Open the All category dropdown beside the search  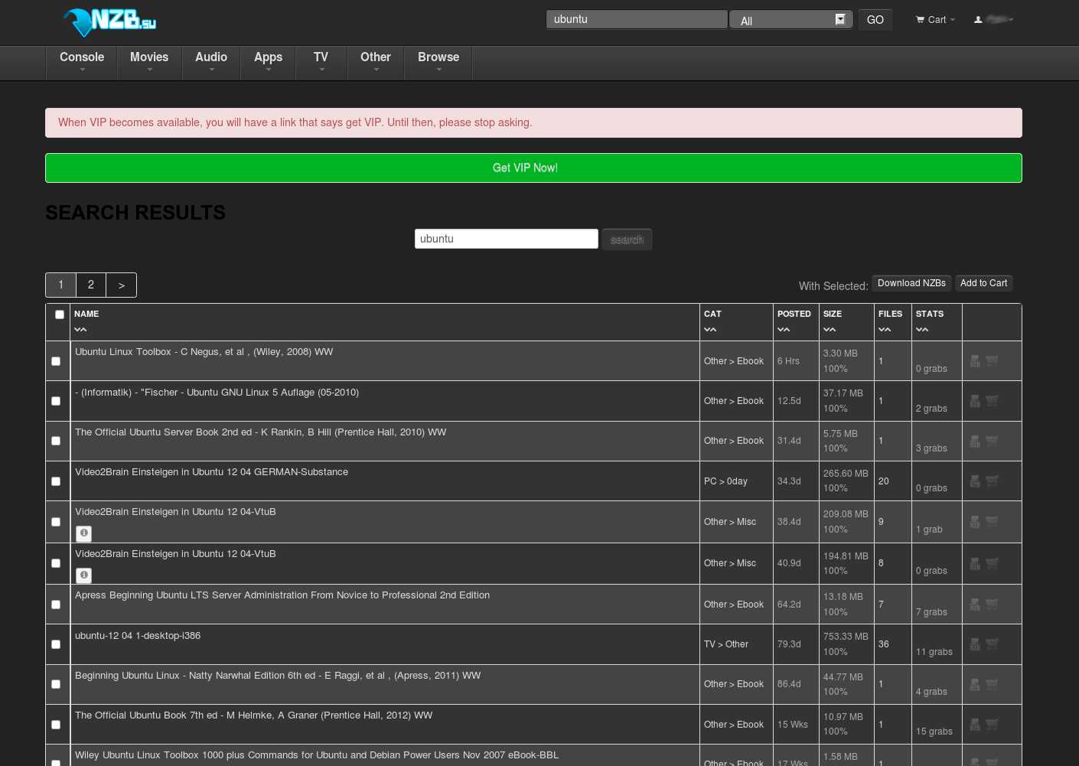point(791,20)
